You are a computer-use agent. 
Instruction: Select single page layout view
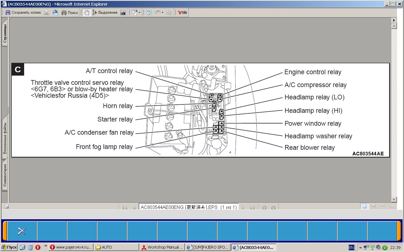pyautogui.click(x=364, y=206)
